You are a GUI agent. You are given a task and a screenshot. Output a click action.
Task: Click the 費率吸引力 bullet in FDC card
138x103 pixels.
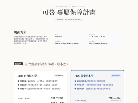(x=94, y=85)
